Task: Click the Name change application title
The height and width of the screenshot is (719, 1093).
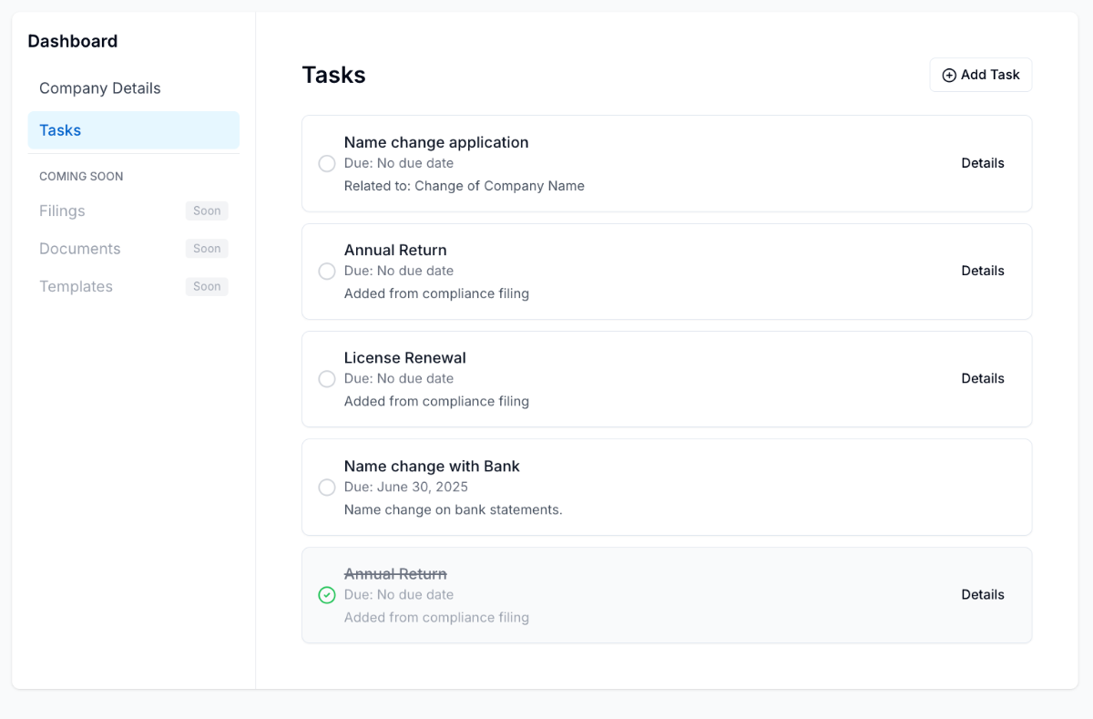Action: (436, 142)
